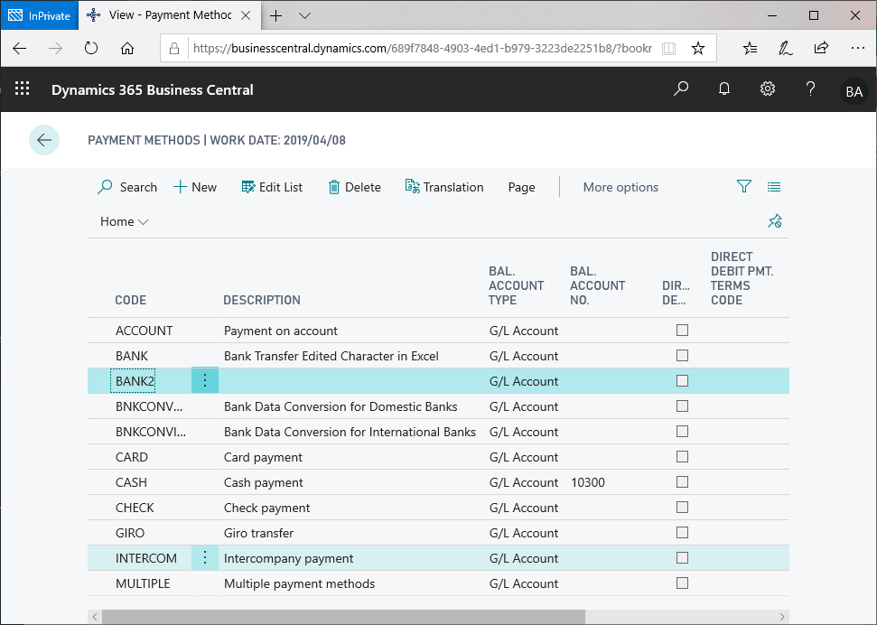Open the browser favorites hub
Viewport: 877px width, 625px height.
(750, 48)
